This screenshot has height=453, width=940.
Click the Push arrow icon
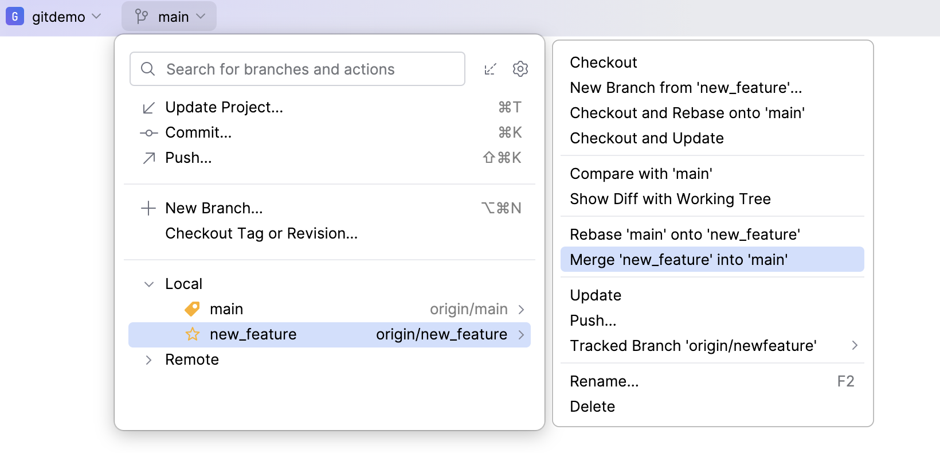148,158
